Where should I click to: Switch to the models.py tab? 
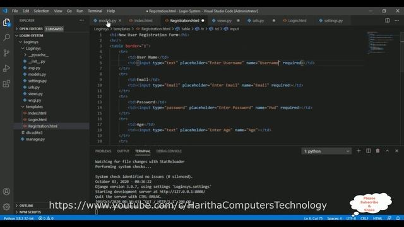(107, 21)
